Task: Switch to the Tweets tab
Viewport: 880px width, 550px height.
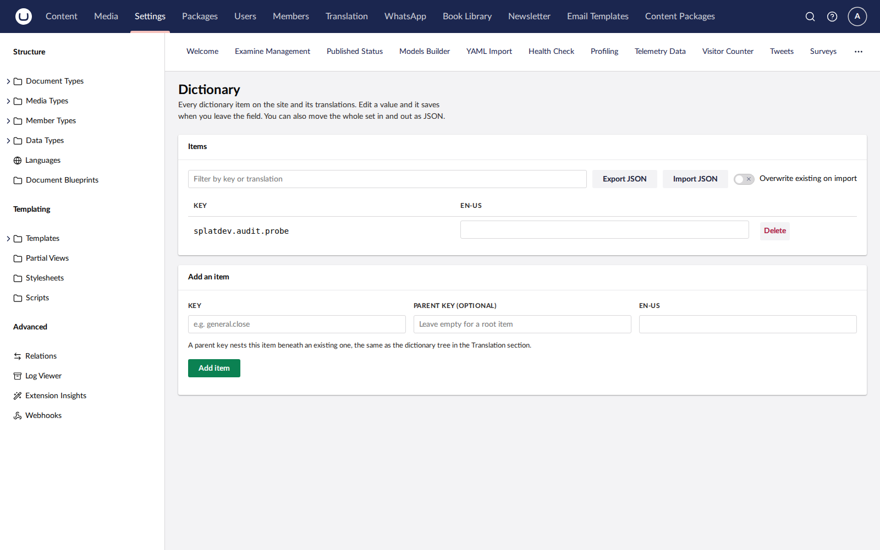Action: pos(782,52)
